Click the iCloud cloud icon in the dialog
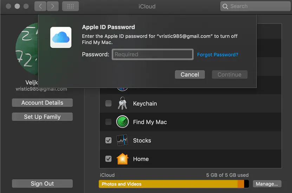The image size is (292, 193). point(61,38)
